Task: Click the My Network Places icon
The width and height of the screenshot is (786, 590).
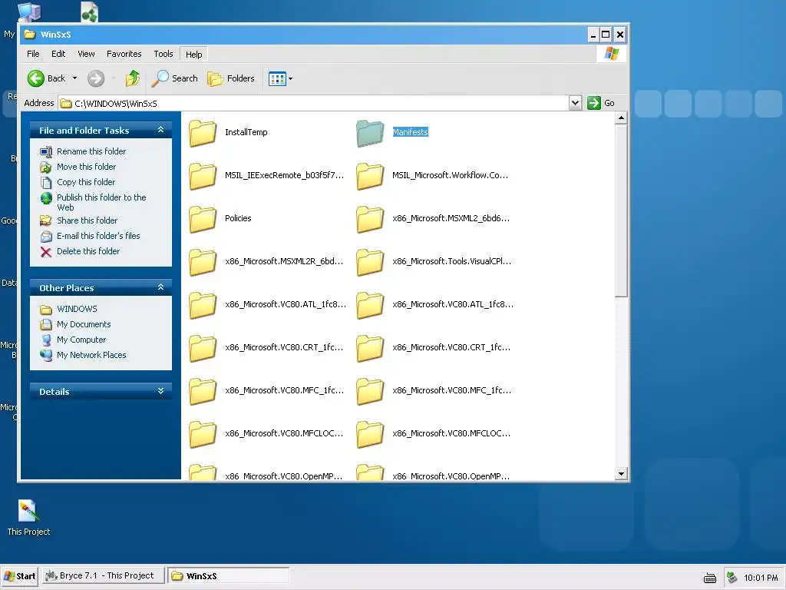Action: (x=45, y=355)
